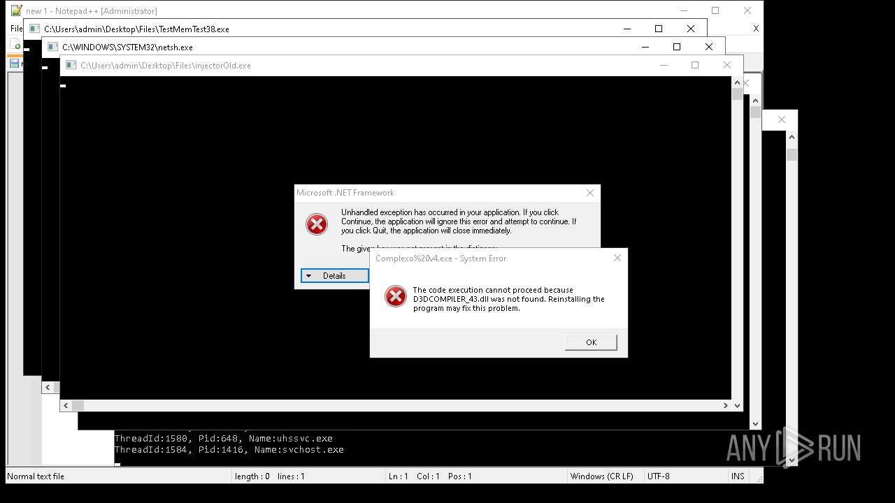Click the netsh.exe title bar path text

tap(127, 48)
